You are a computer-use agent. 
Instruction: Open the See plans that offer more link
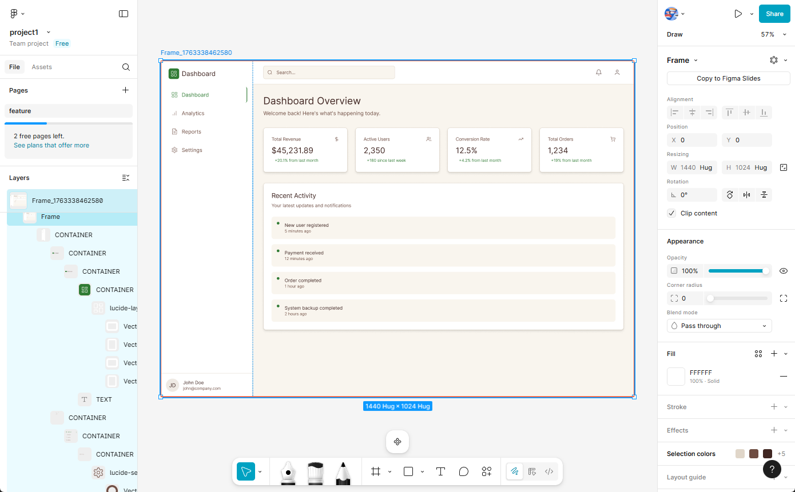(x=51, y=145)
